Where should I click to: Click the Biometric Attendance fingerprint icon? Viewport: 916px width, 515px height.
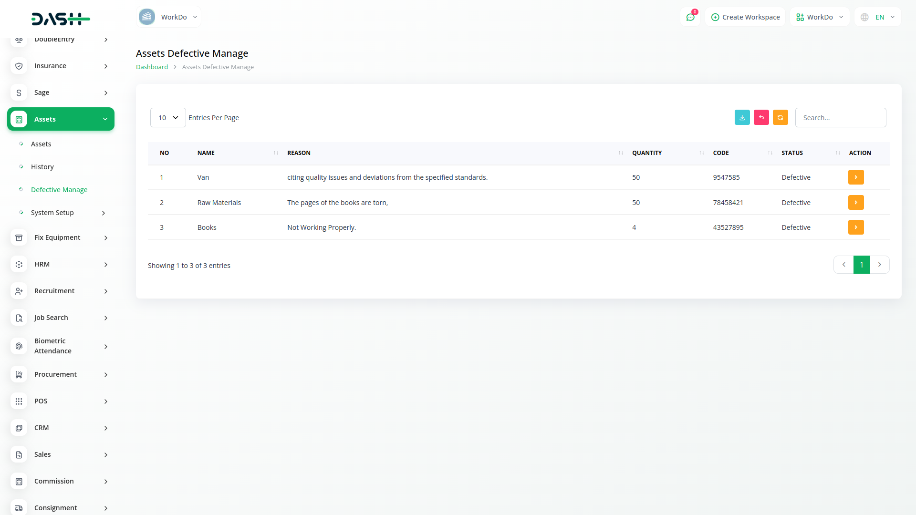[19, 346]
